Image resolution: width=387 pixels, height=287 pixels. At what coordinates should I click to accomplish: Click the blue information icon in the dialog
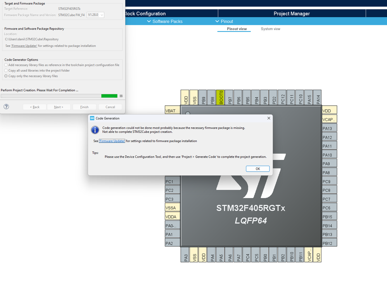(x=95, y=130)
